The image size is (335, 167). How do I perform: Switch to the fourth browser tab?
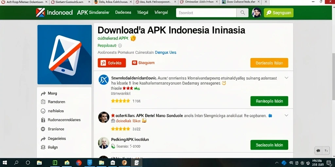point(156,2)
